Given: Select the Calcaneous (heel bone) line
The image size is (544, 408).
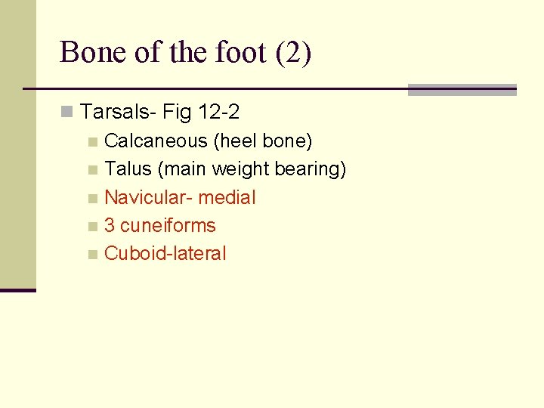Looking at the screenshot, I should 208,141.
